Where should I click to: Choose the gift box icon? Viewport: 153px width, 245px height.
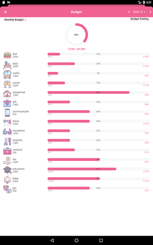pyautogui.click(x=7, y=103)
